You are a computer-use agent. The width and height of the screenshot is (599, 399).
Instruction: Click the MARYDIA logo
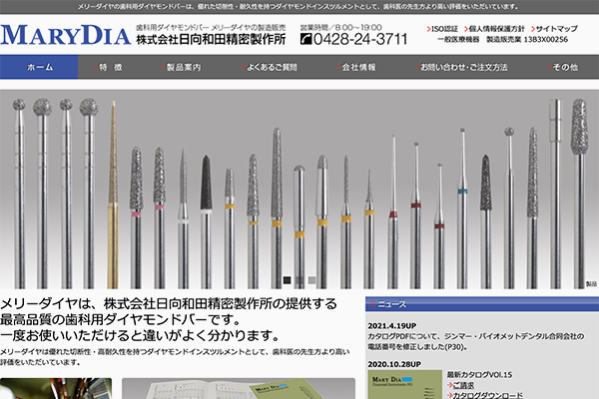65,36
